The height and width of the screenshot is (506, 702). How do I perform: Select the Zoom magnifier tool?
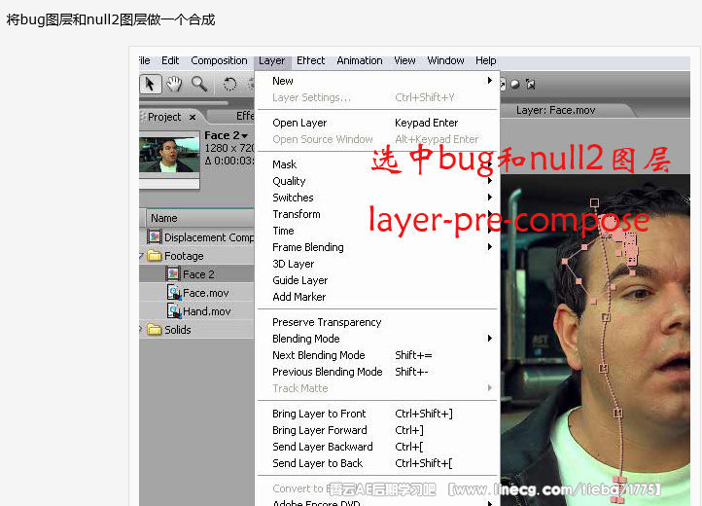[x=198, y=85]
